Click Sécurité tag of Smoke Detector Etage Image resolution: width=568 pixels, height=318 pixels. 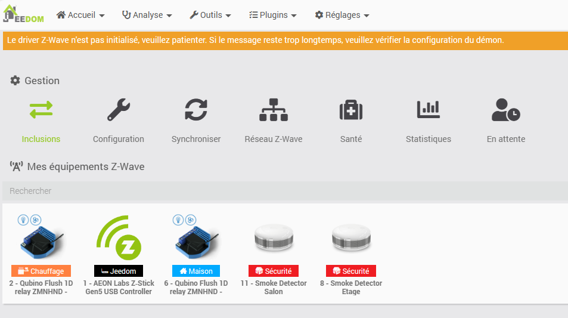[351, 271]
